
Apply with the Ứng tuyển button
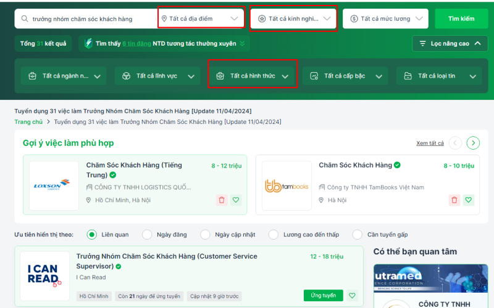[x=323, y=296]
